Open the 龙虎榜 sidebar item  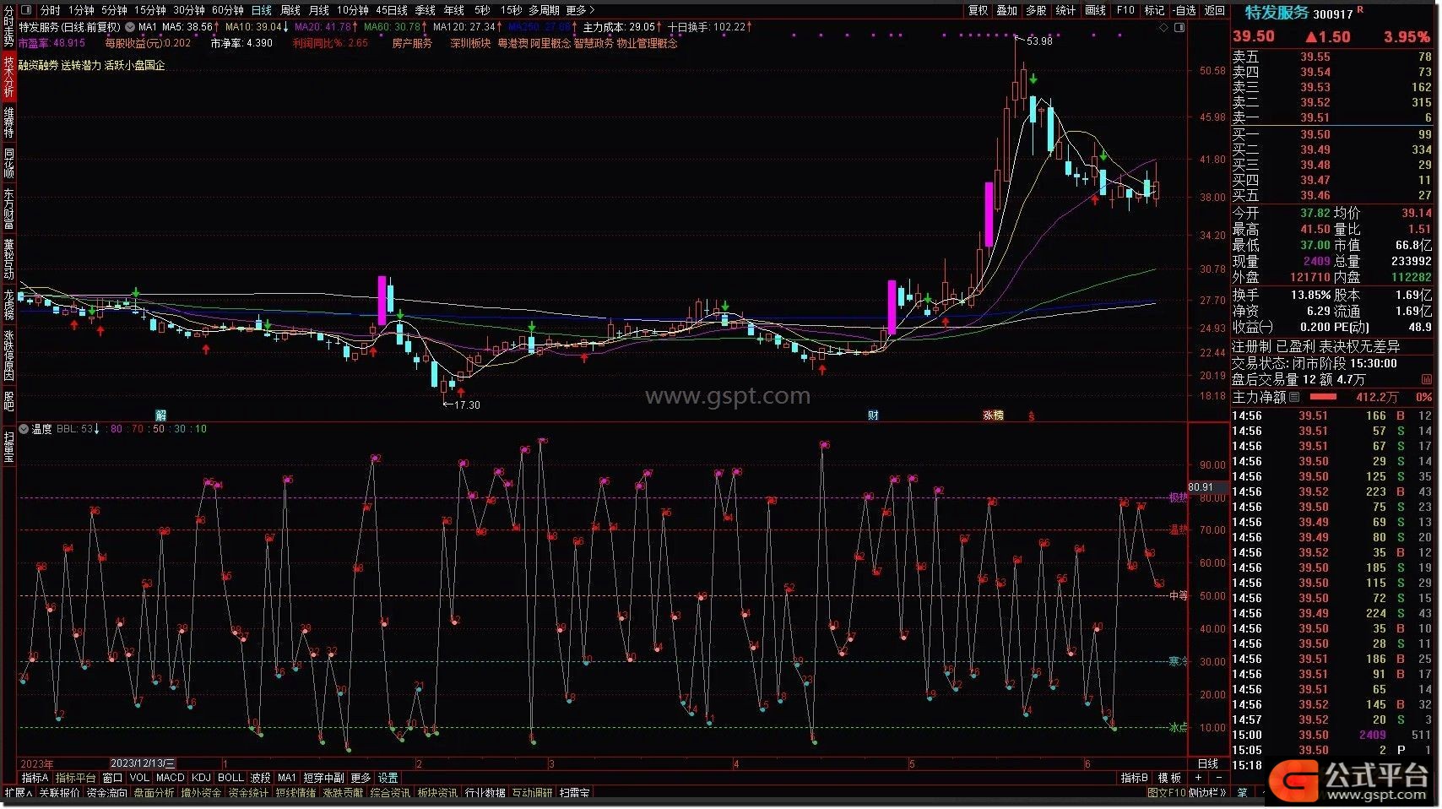pos(8,304)
